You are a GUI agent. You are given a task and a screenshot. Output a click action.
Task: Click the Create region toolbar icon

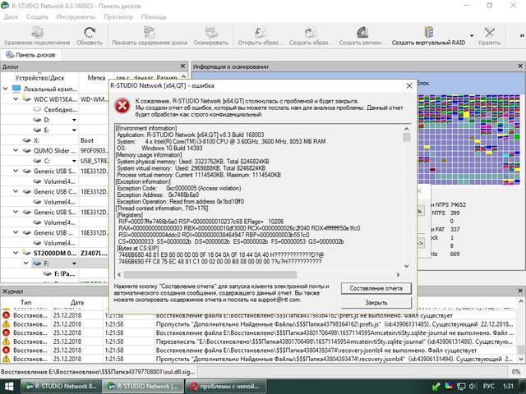tap(362, 33)
